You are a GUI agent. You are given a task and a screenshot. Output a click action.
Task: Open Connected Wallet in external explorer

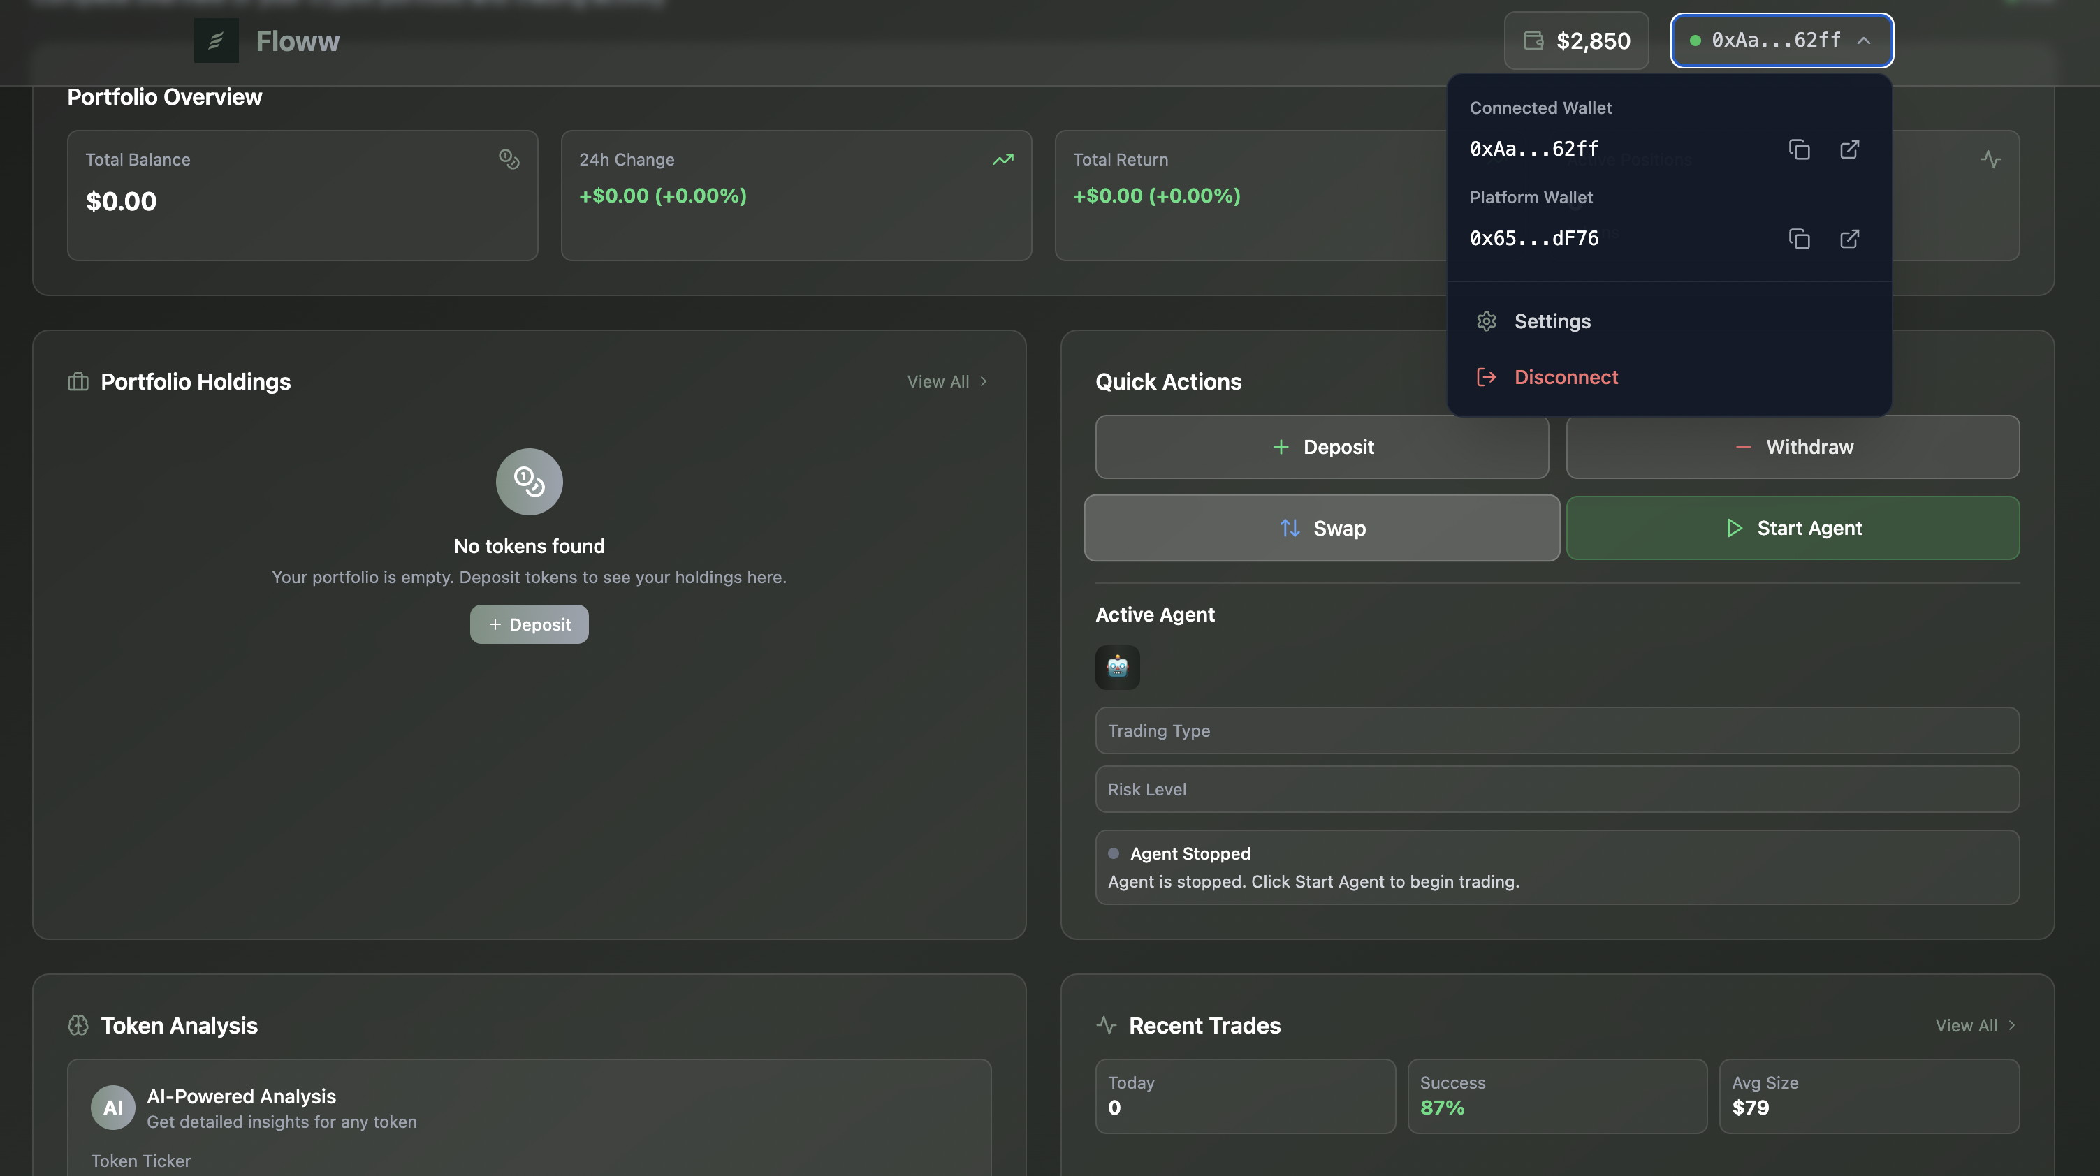click(x=1849, y=149)
